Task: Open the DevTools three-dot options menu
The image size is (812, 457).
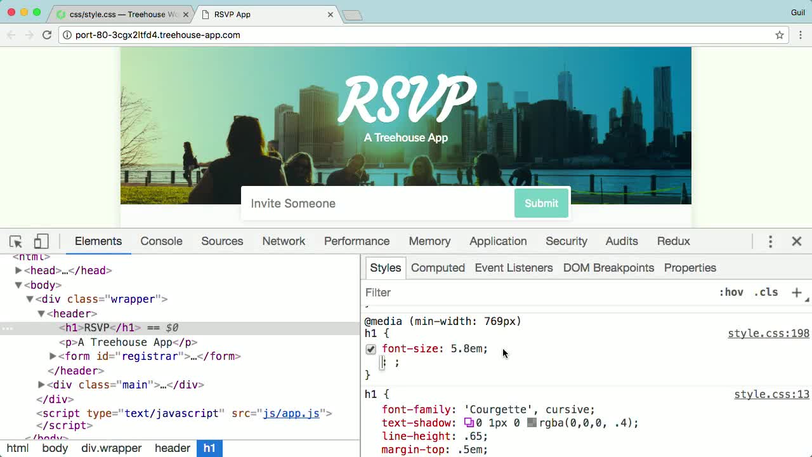Action: pos(770,241)
